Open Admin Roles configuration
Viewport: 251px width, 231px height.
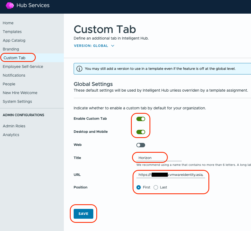tap(14, 126)
